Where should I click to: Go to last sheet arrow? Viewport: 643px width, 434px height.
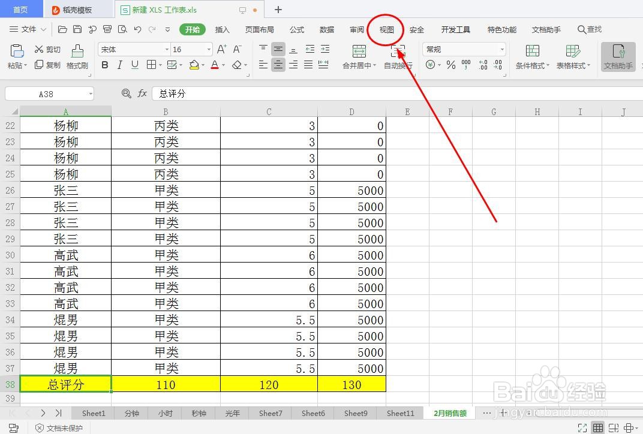[58, 413]
